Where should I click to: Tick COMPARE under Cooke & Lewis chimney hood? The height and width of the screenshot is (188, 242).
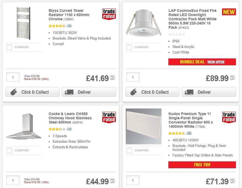(9, 150)
